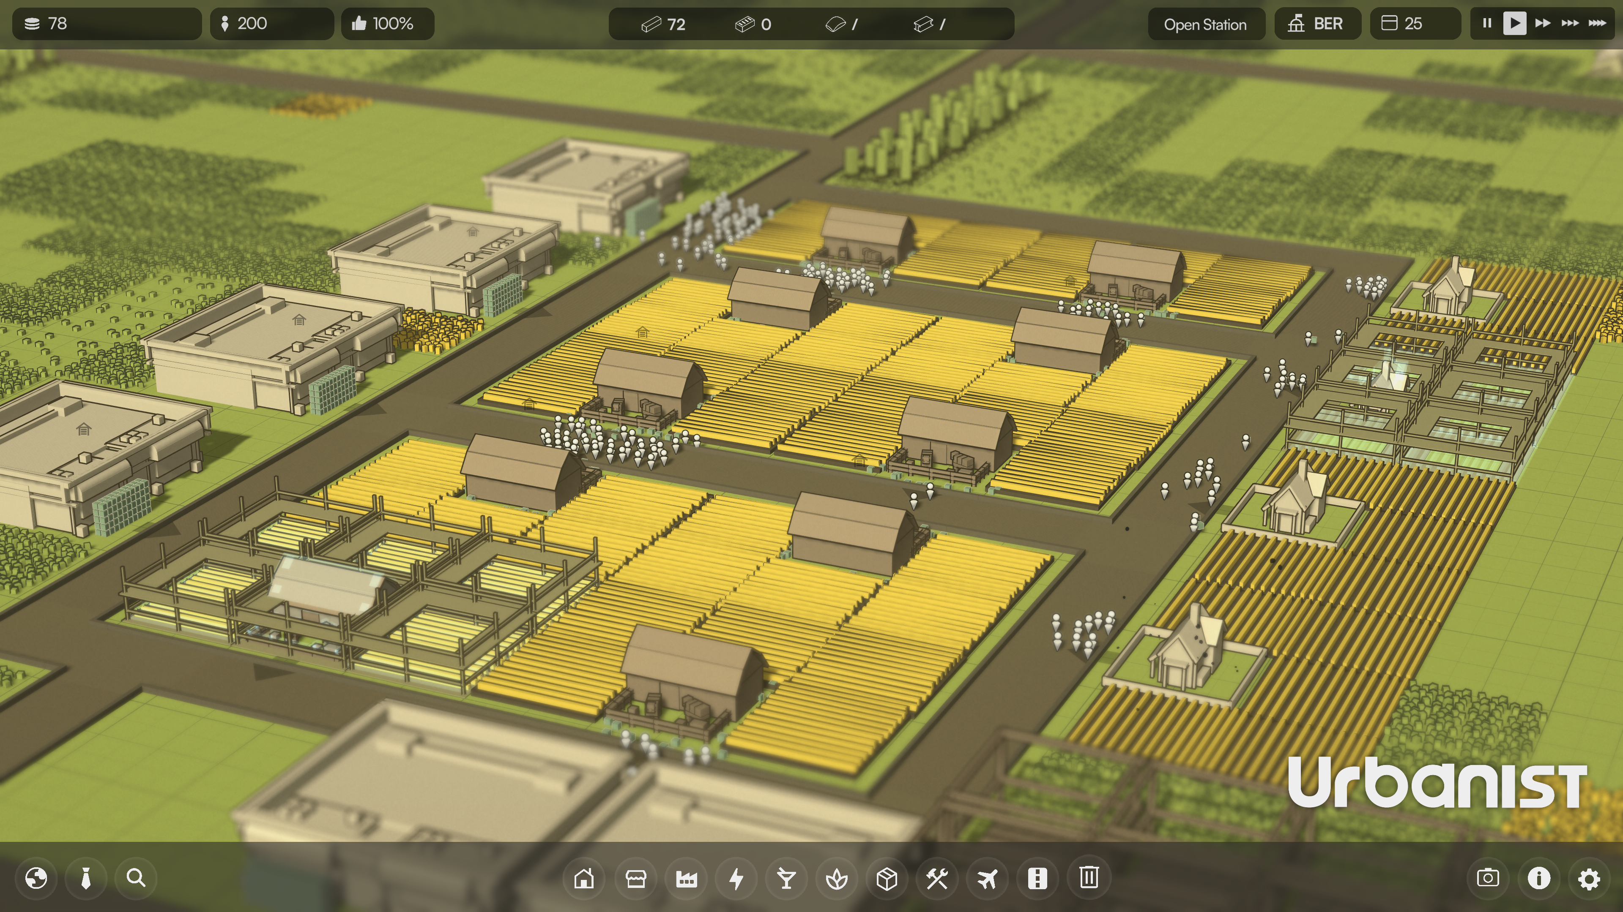
Task: Open the storage box build category
Action: click(887, 878)
